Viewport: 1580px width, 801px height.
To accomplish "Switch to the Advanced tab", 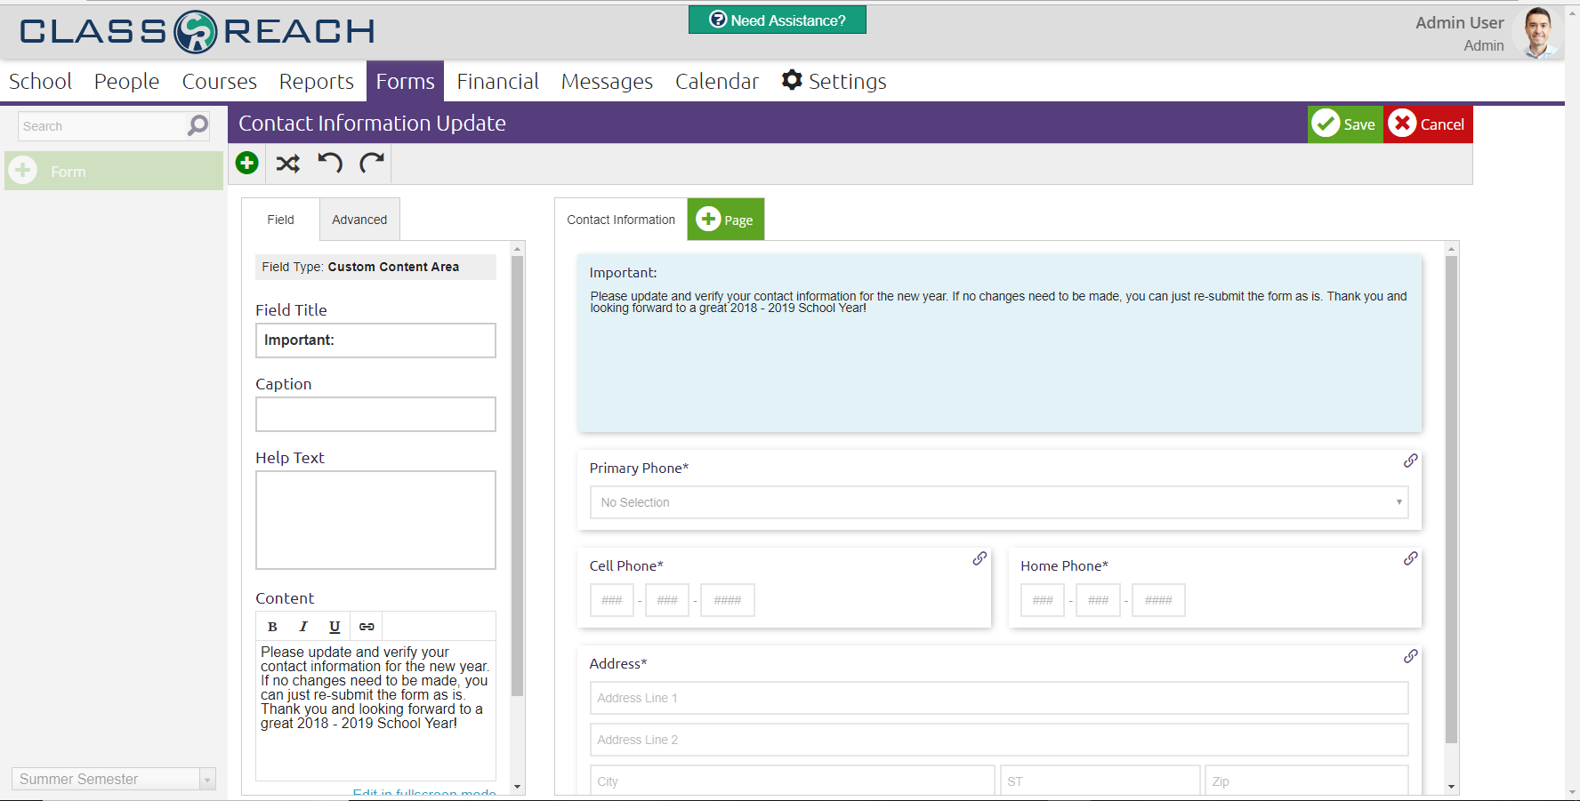I will coord(359,220).
